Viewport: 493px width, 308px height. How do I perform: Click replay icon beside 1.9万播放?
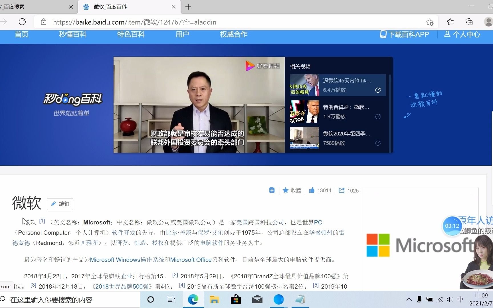378,117
